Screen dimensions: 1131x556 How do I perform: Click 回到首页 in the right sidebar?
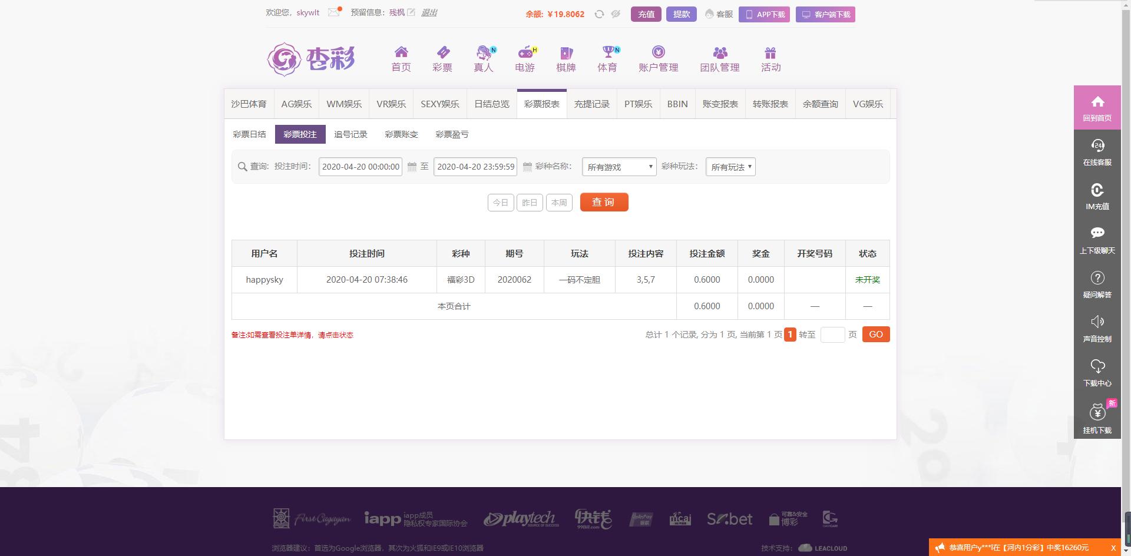point(1097,108)
